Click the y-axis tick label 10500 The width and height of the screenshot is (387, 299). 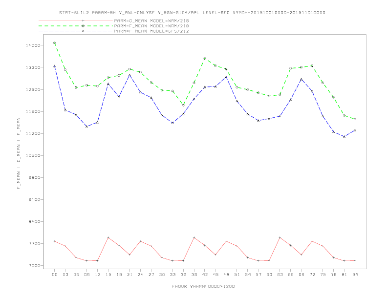(33, 155)
